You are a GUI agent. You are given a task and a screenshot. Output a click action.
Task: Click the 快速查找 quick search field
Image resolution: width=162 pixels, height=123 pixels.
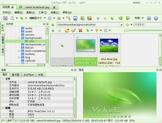[147, 25]
